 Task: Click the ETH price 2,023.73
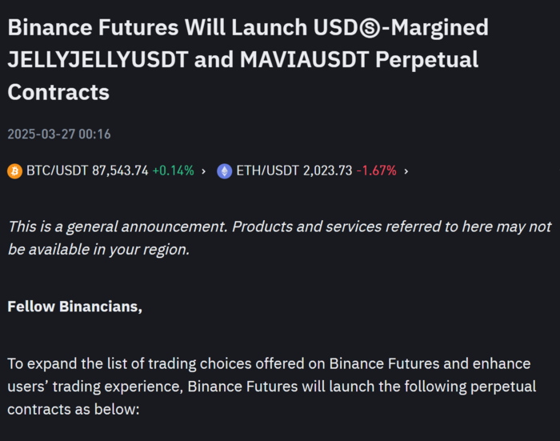pos(327,170)
